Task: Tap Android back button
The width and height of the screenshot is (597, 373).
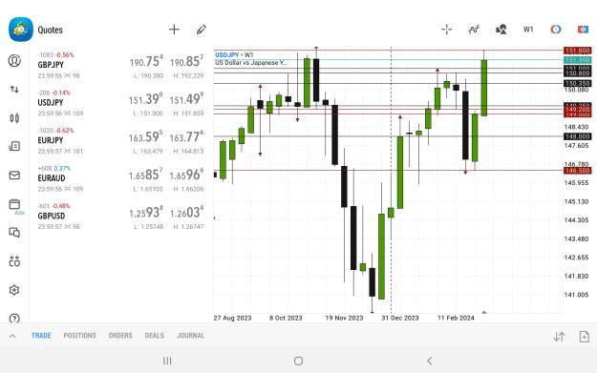Action: pos(430,361)
